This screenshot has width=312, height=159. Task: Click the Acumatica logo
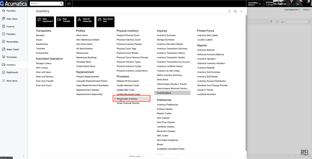(x=14, y=4)
